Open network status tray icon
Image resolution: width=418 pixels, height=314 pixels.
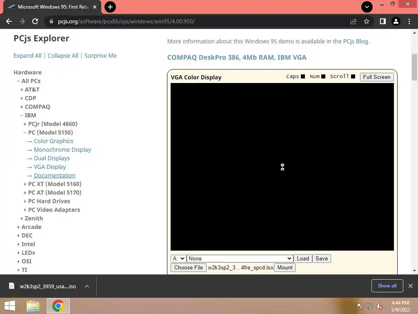tap(370, 306)
